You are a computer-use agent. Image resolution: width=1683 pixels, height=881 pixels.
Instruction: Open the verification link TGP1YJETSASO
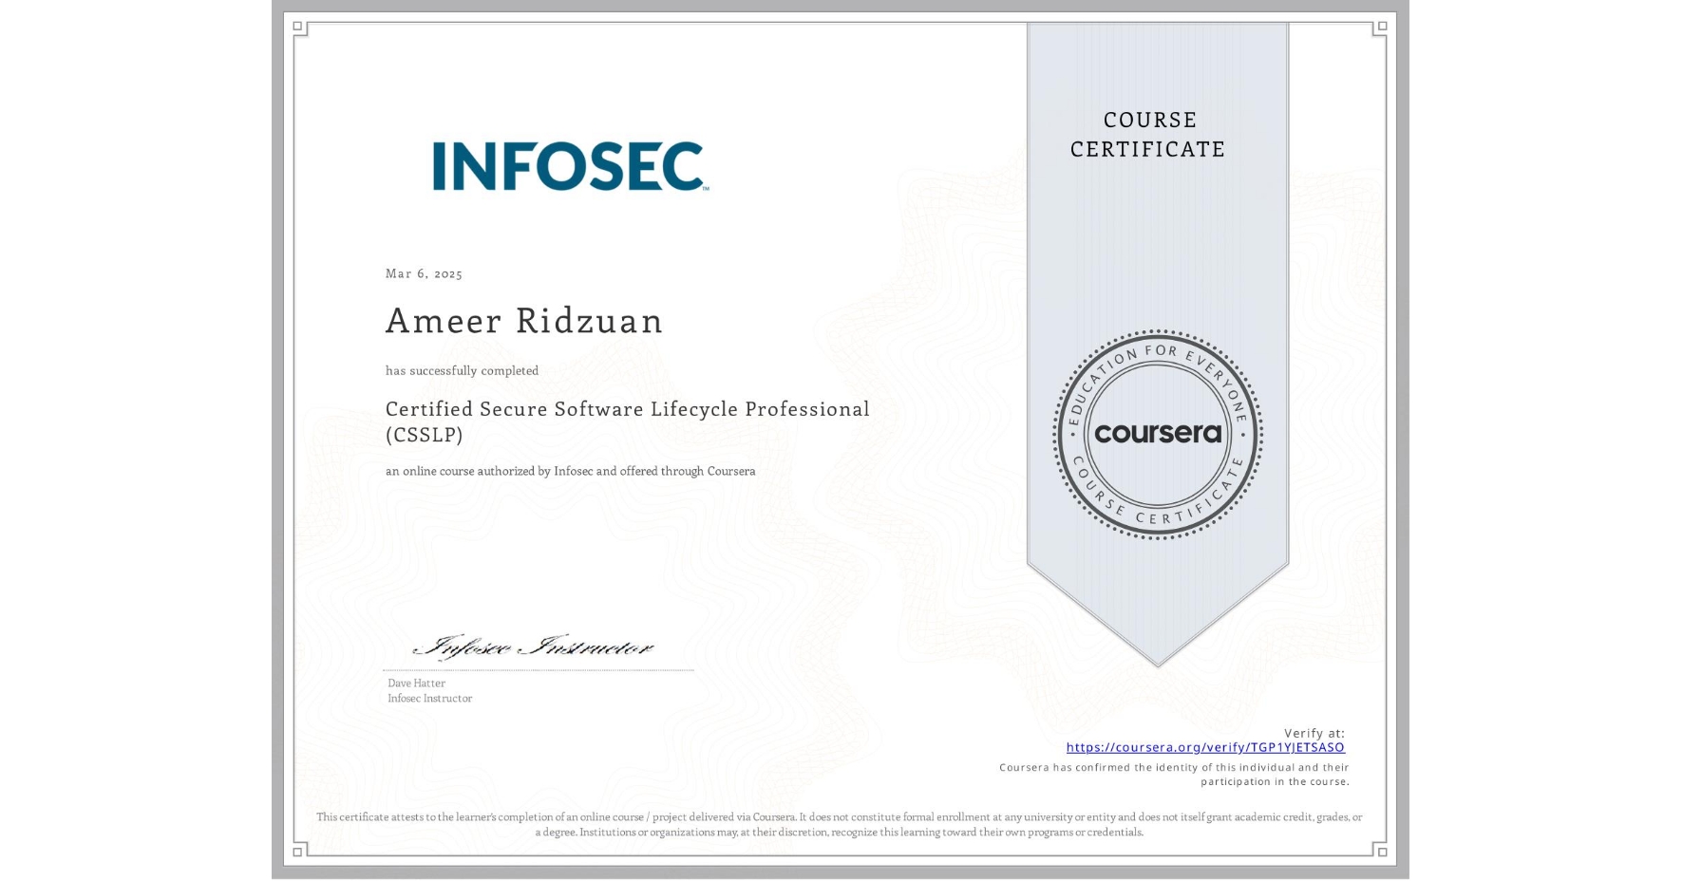[1204, 748]
